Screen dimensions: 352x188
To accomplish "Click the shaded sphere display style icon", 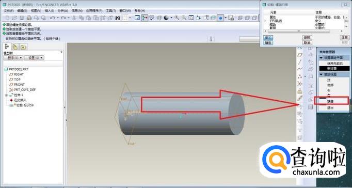I will (166, 18).
